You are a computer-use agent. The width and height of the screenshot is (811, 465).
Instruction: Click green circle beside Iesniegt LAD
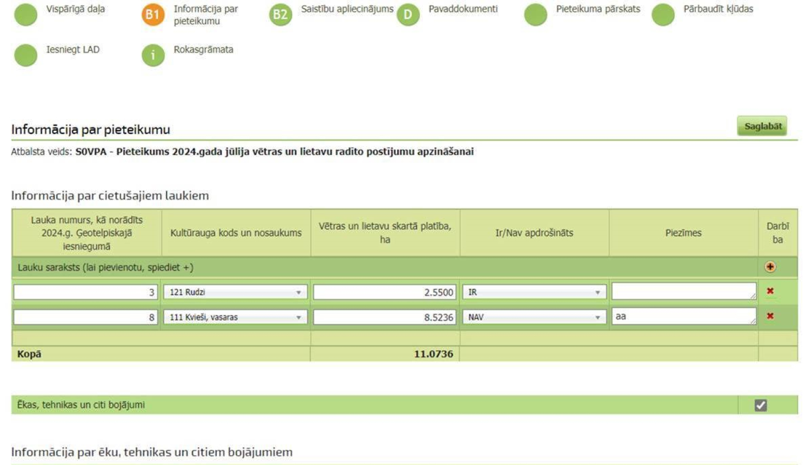click(x=25, y=55)
